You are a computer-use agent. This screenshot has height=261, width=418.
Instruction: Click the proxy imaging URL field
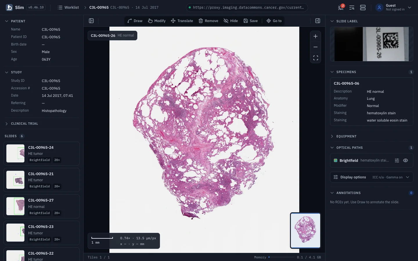[247, 8]
